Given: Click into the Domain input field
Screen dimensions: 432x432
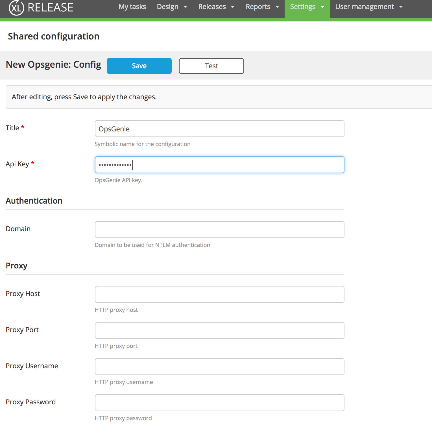Looking at the screenshot, I should (x=220, y=230).
